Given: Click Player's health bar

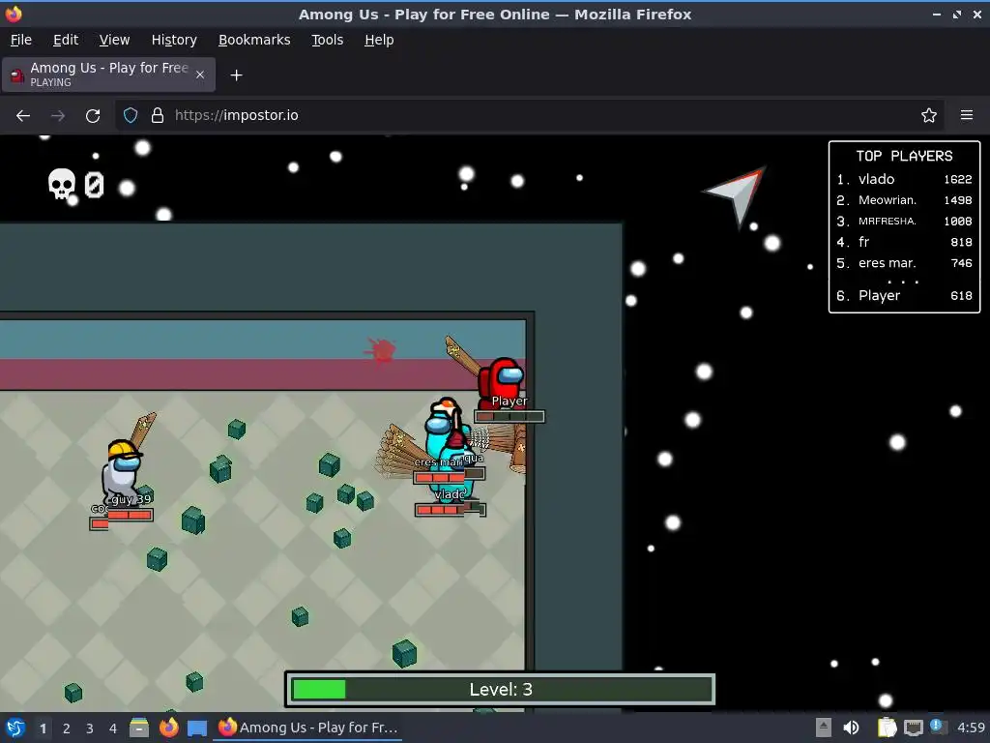Looking at the screenshot, I should (x=510, y=416).
